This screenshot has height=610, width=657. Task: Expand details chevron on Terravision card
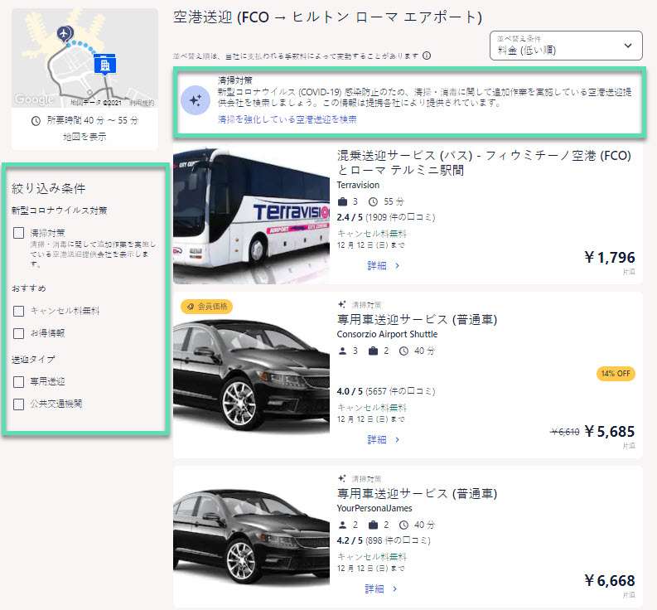point(397,266)
